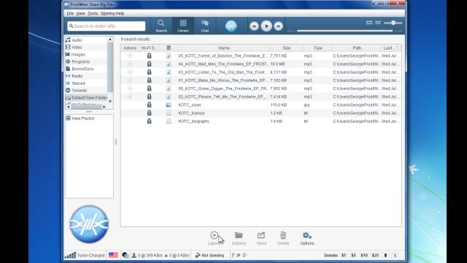Adjust the volume slider knob
Viewport: 467px width, 263px height.
point(393,23)
